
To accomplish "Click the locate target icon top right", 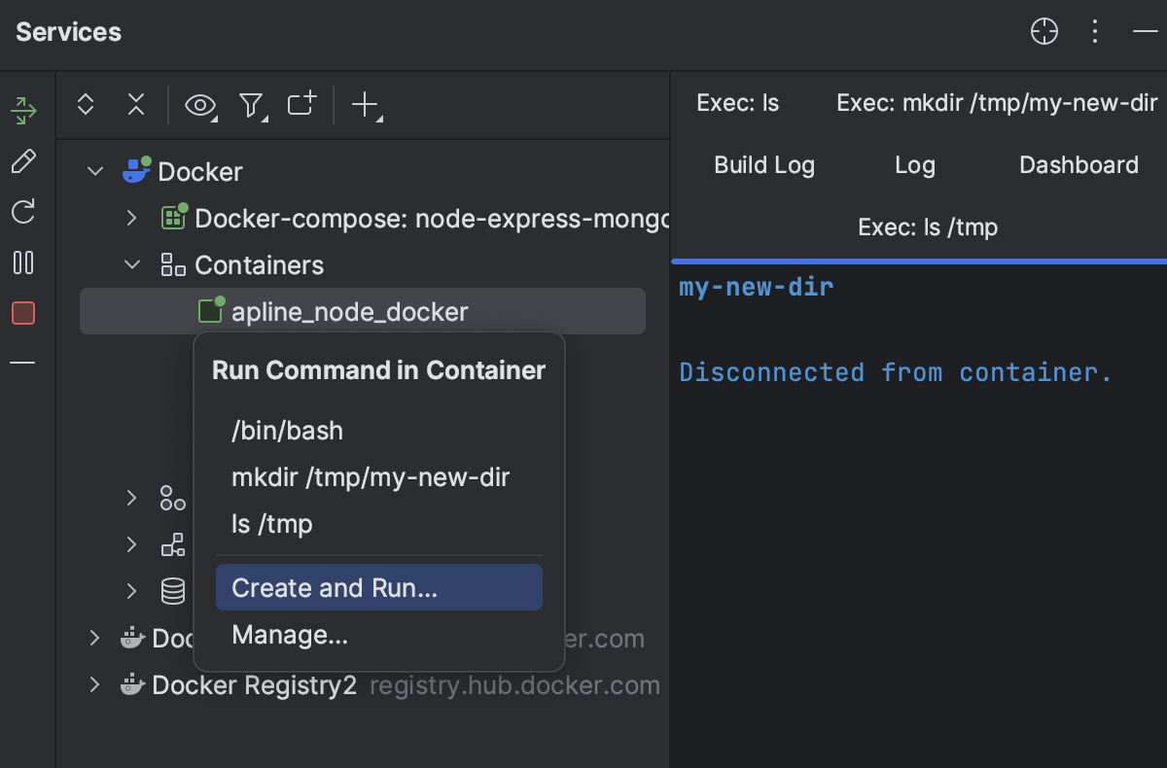I will point(1043,31).
